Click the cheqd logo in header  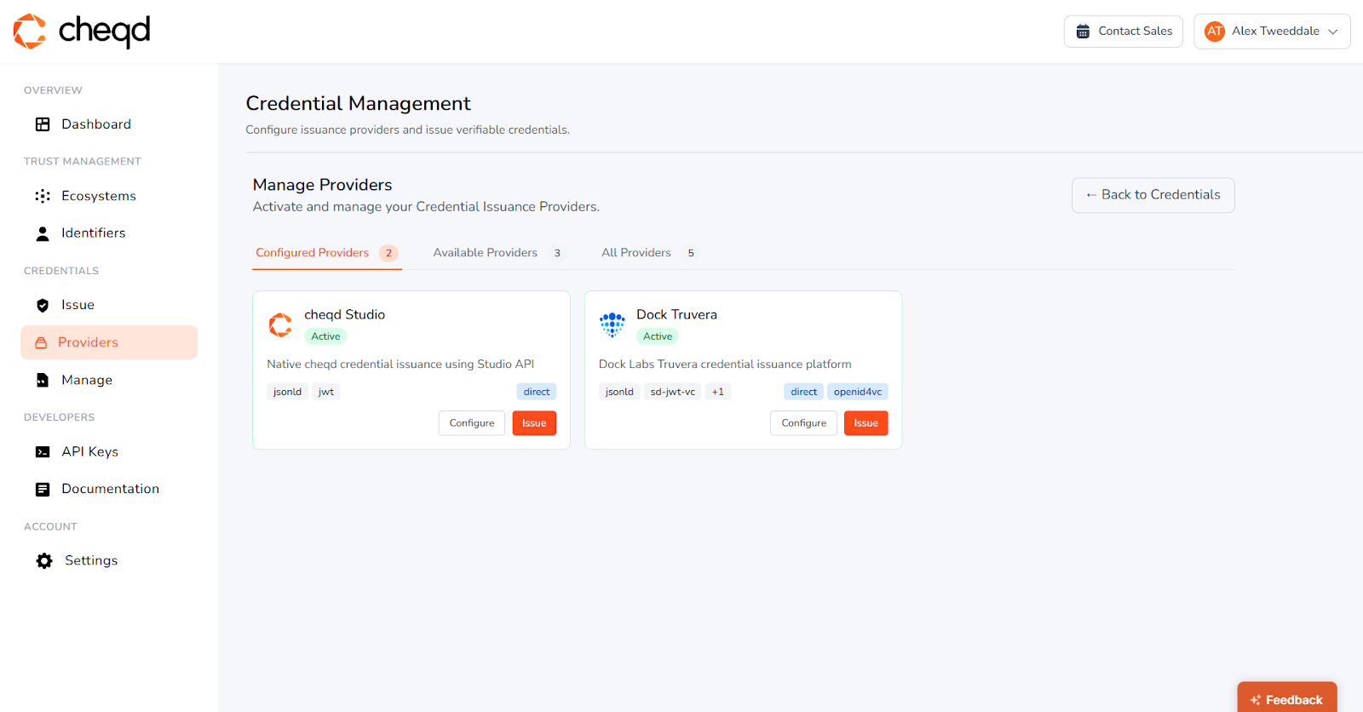coord(82,32)
